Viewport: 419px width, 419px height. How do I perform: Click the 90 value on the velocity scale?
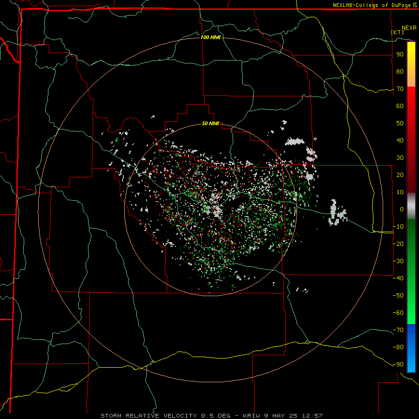click(400, 54)
